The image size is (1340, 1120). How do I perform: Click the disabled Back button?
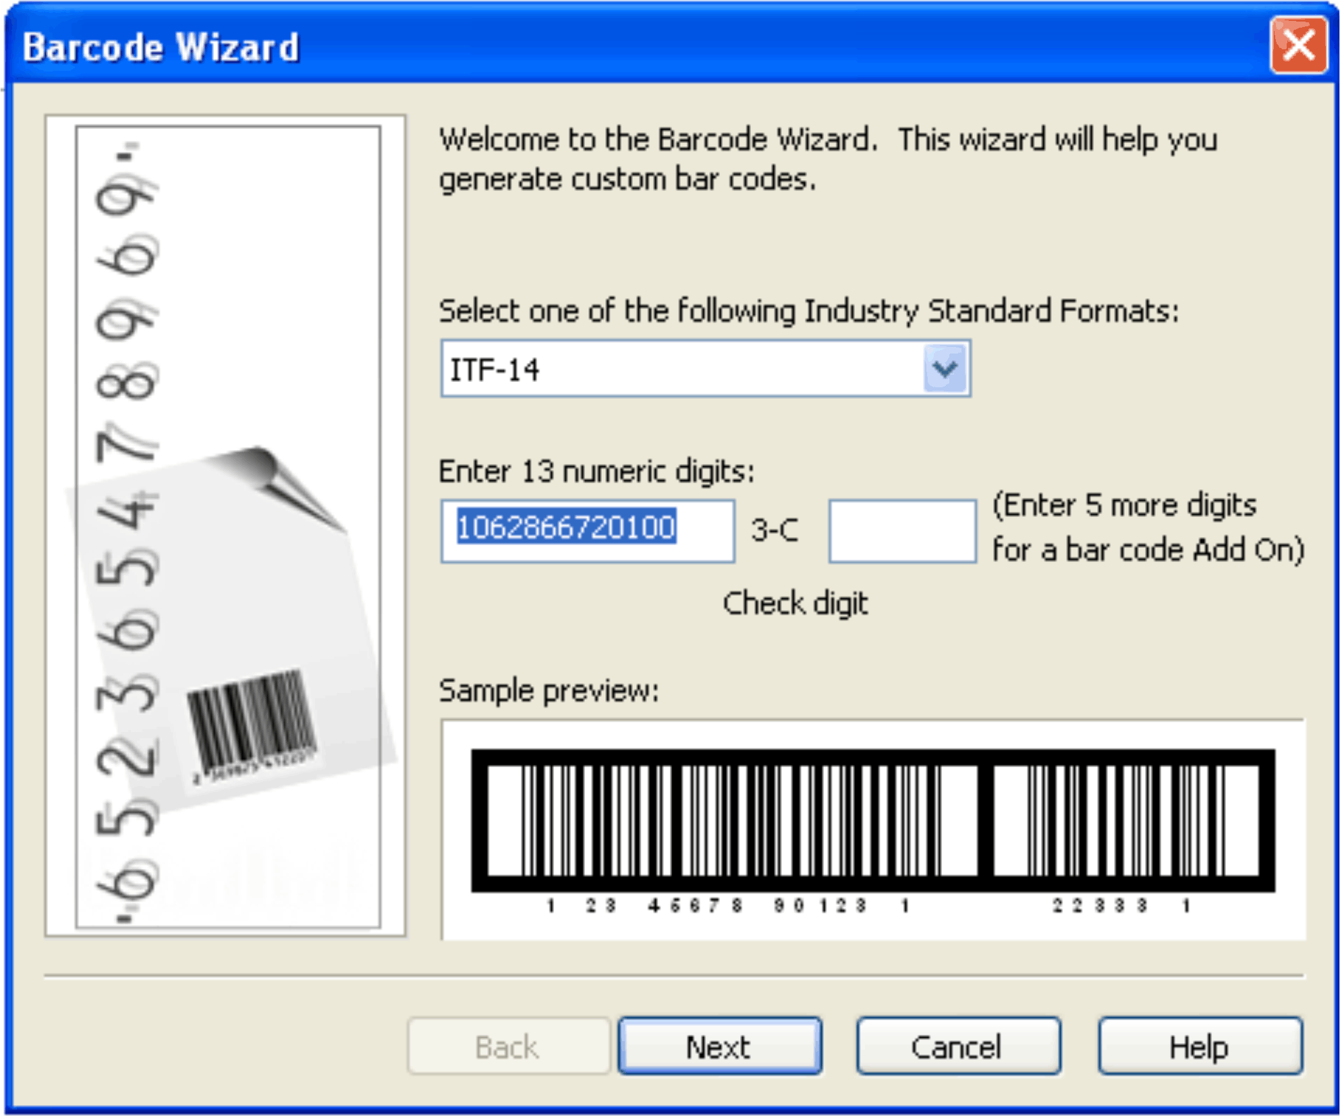(x=508, y=1046)
